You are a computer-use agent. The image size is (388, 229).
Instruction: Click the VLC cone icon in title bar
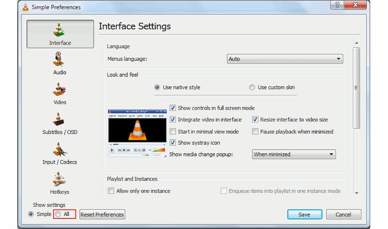[26, 7]
